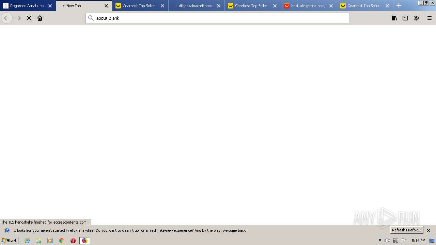Open the media player taskbar icon
The image size is (436, 245).
click(x=50, y=241)
